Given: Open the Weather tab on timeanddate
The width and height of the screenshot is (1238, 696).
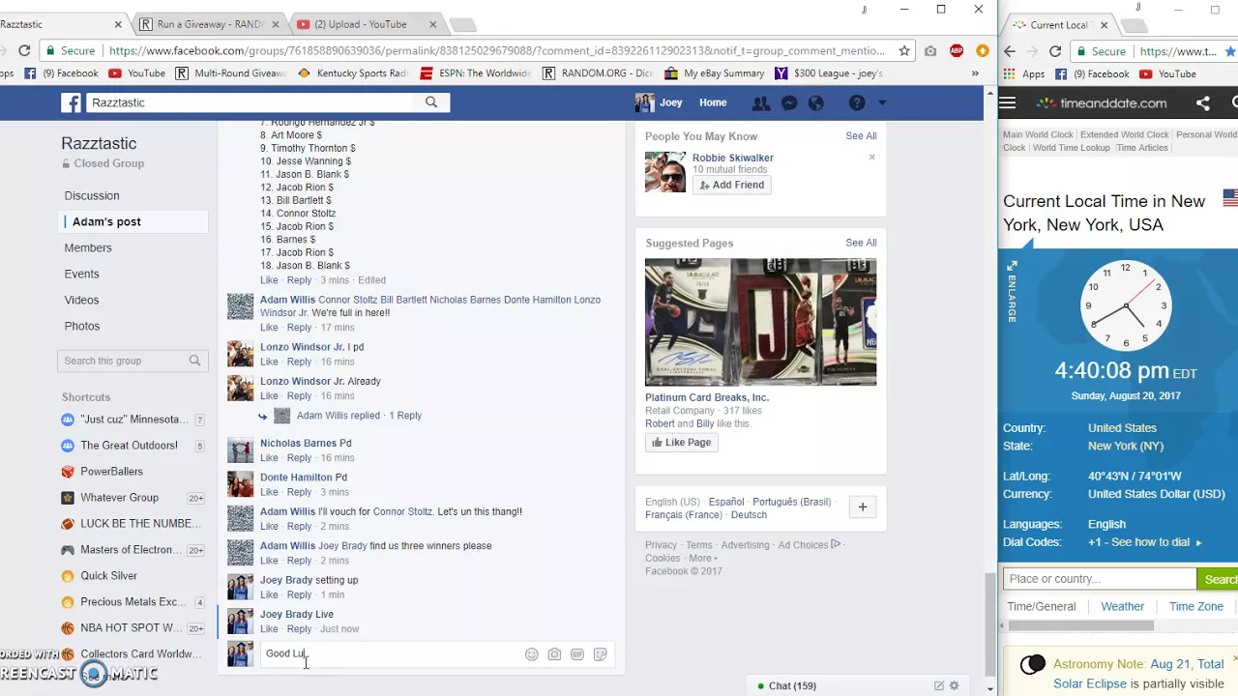Looking at the screenshot, I should [x=1122, y=606].
